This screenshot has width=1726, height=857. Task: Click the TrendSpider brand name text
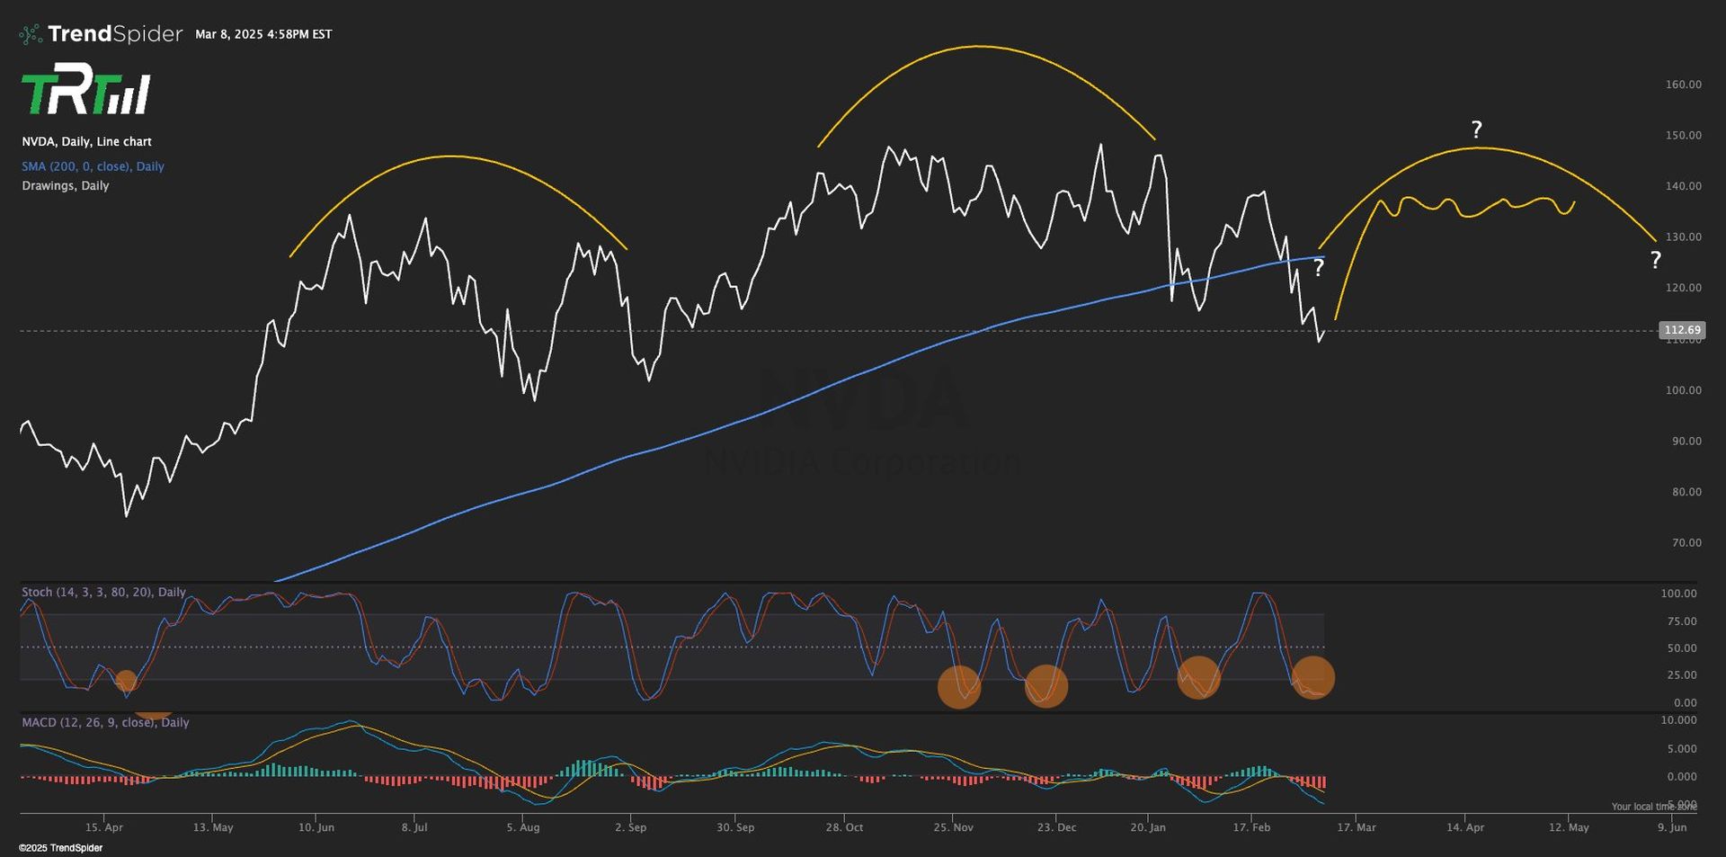click(115, 34)
